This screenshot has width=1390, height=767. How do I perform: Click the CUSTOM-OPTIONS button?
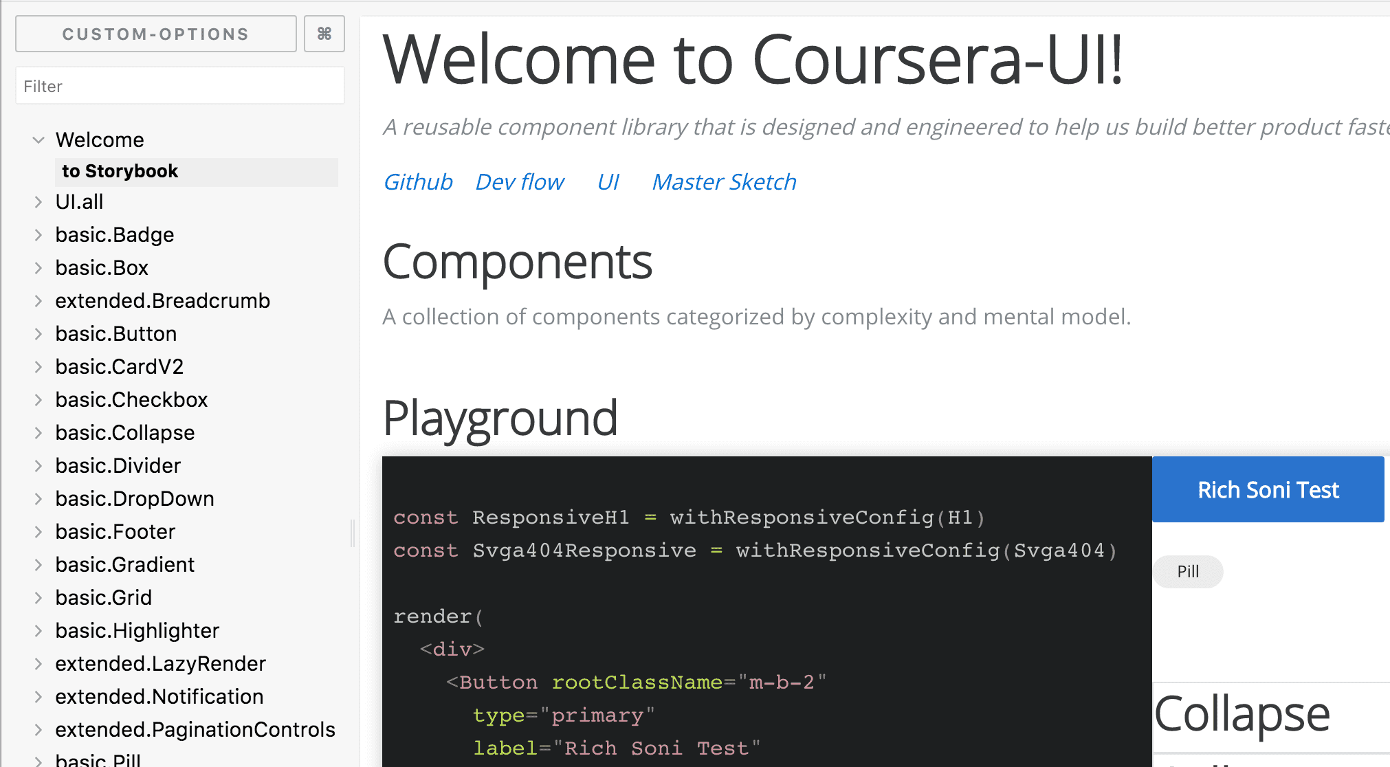pos(156,34)
